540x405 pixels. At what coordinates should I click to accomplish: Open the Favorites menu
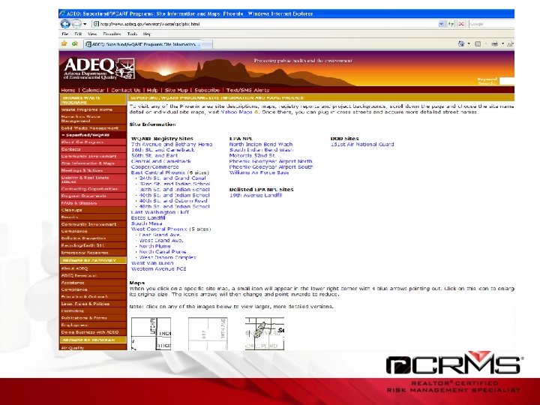[x=112, y=34]
